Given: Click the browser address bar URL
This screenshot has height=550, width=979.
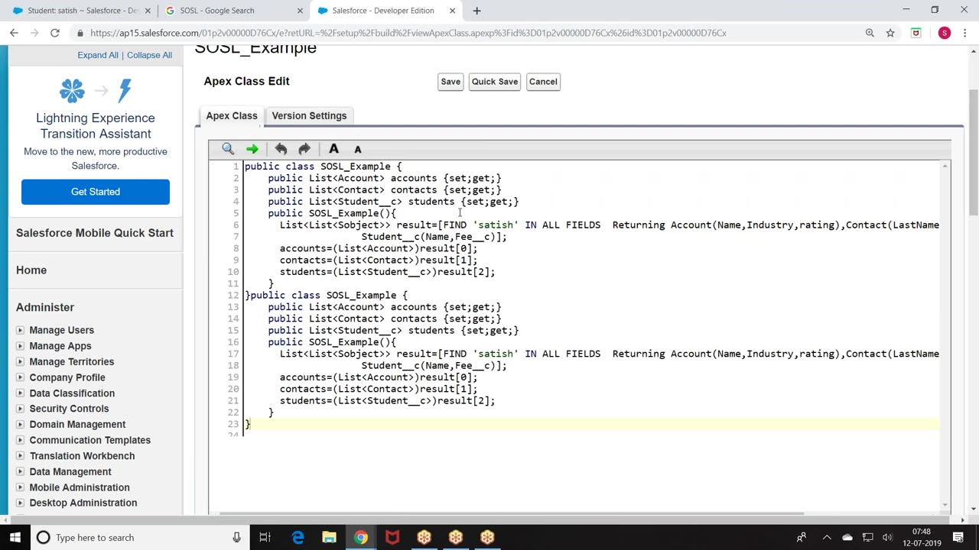Looking at the screenshot, I should click(408, 33).
